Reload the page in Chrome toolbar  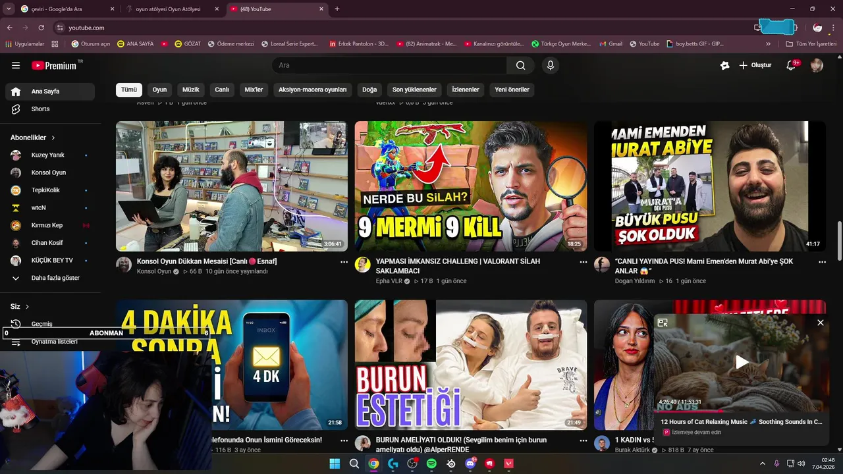(41, 28)
